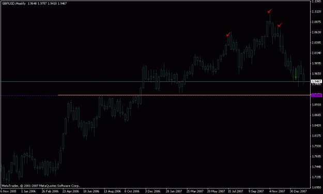
Task: Click the 1.6950 price axis label
Action: 316,187
